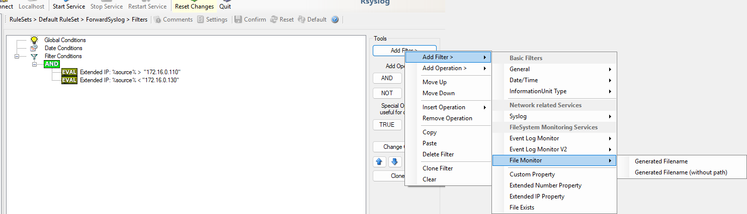Choose Move Down from context menu

coord(448,93)
